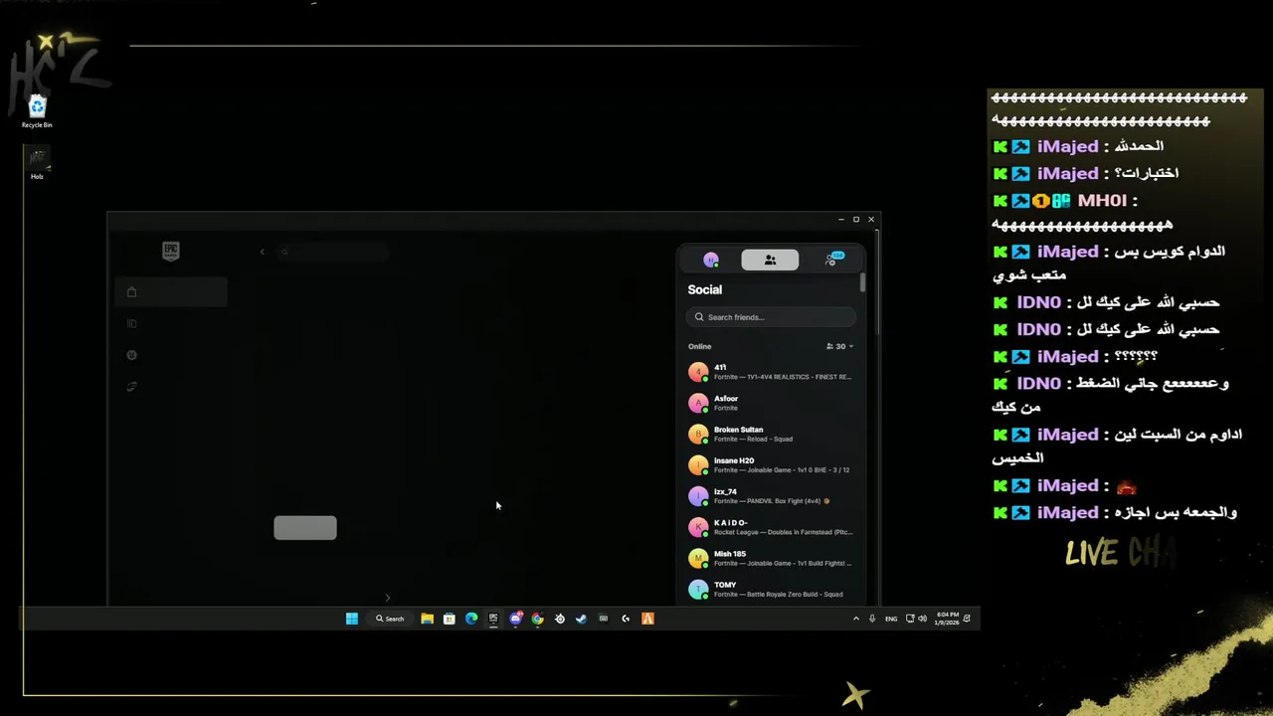This screenshot has height=716, width=1273.
Task: Open Google Chrome from the taskbar
Action: 537,619
